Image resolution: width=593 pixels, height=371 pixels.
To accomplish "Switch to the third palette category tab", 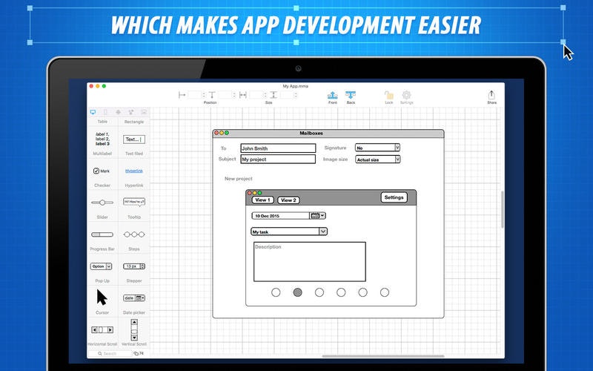I will click(x=119, y=112).
